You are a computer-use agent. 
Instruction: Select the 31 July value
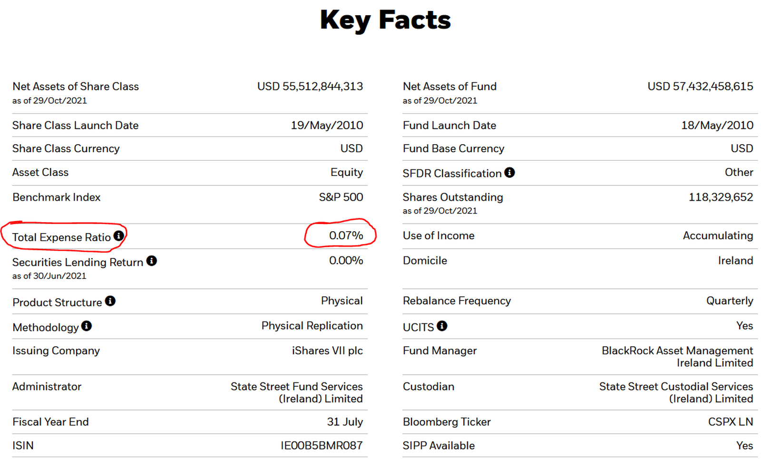345,422
